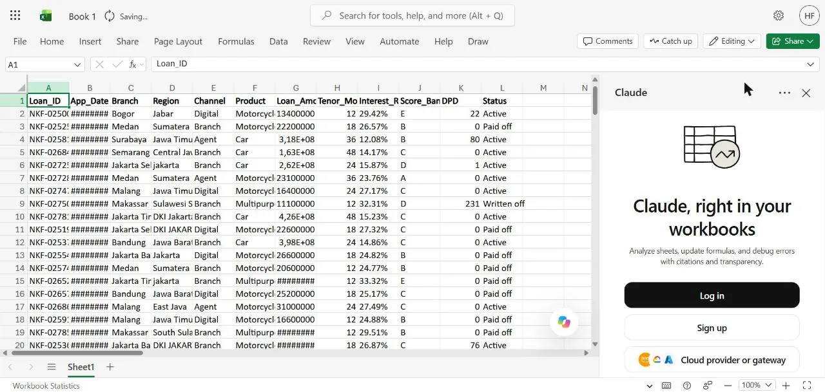
Task: Click the Log in button
Action: [x=712, y=295]
